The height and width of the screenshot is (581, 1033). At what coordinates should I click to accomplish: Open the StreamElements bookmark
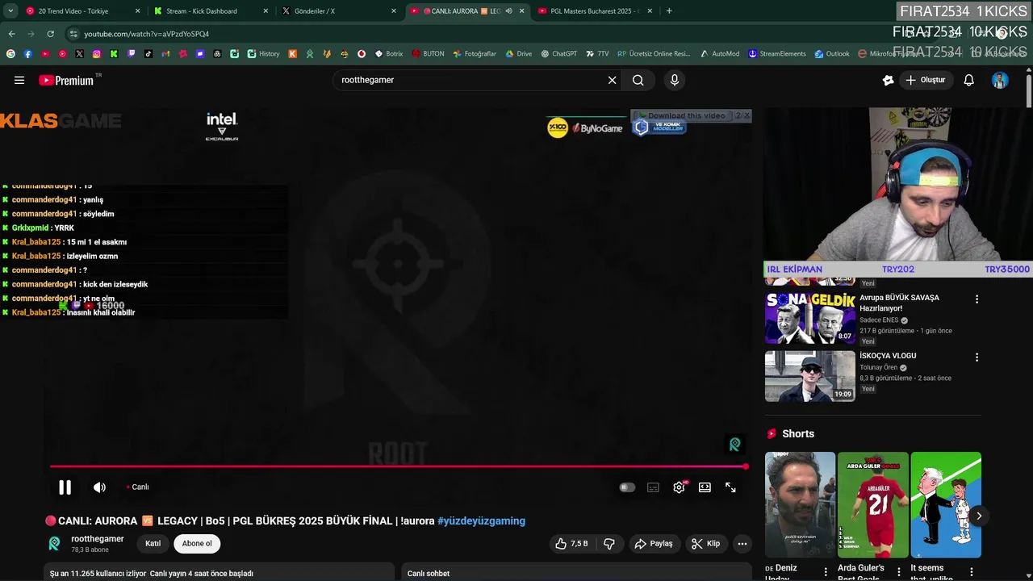click(777, 54)
